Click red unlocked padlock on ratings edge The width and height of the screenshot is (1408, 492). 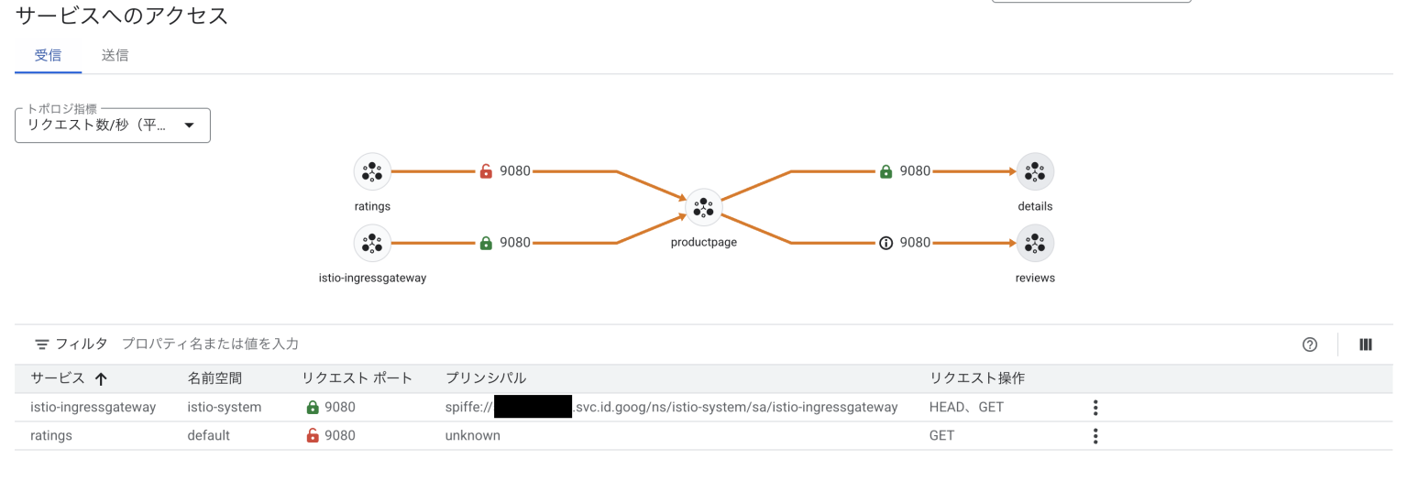(x=486, y=171)
